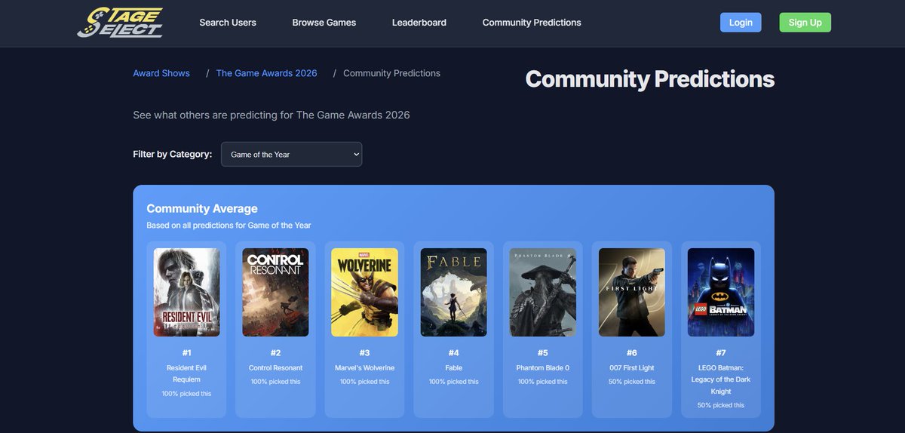The width and height of the screenshot is (905, 433).
Task: Click the #1 rank label
Action: pos(187,353)
